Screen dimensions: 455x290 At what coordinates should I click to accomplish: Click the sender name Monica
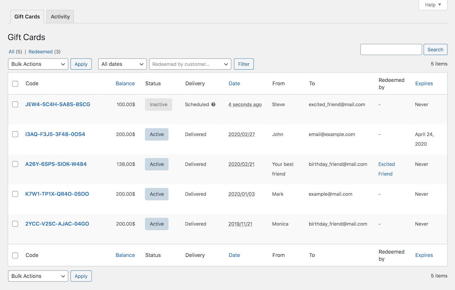(280, 224)
